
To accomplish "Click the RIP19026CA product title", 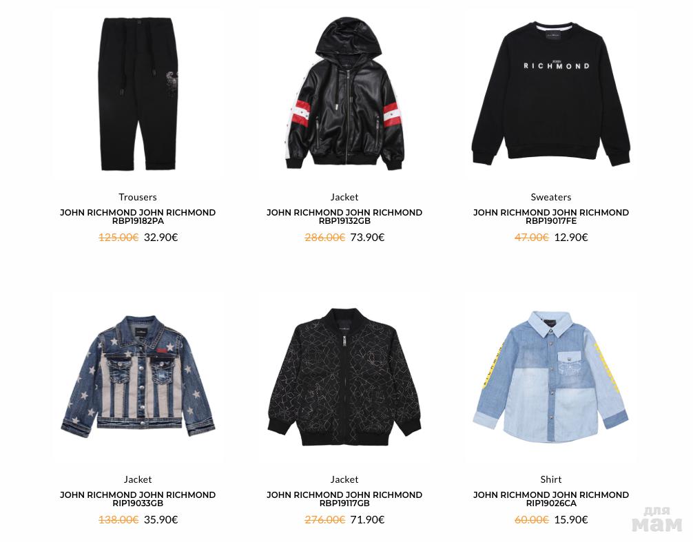I will [550, 499].
